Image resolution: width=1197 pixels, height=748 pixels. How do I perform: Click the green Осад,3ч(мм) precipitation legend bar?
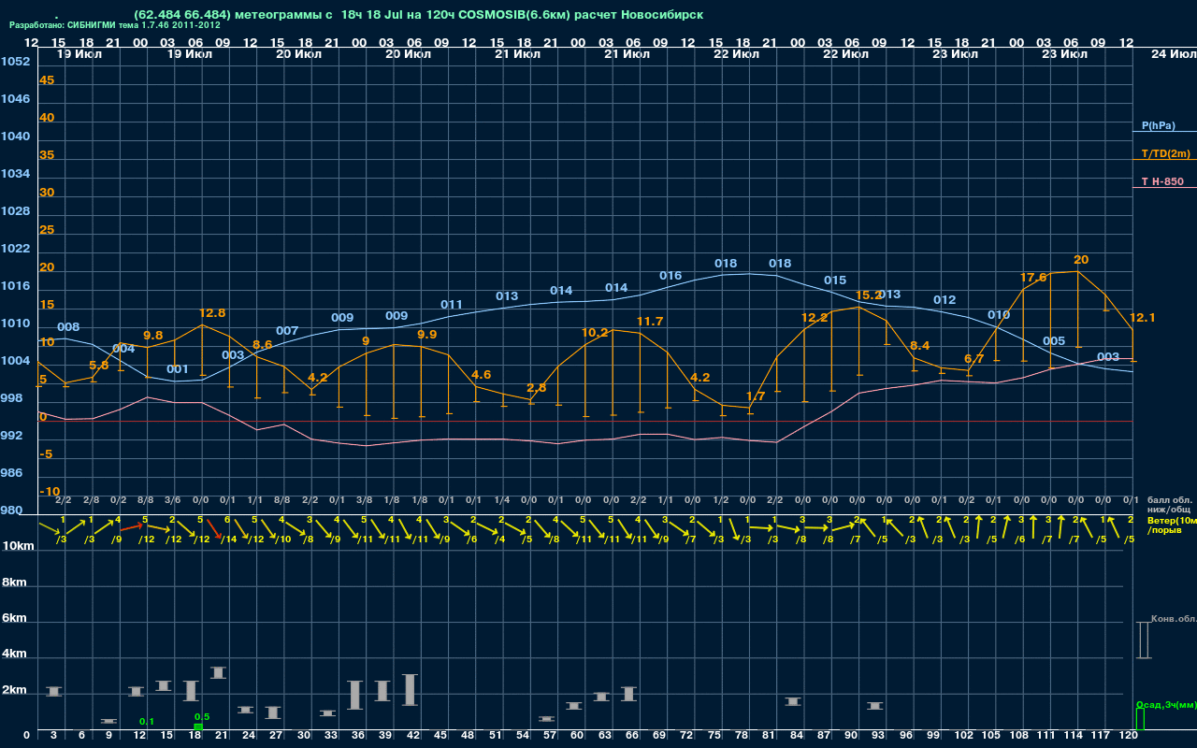[x=1139, y=719]
